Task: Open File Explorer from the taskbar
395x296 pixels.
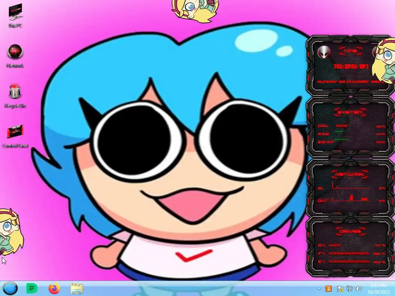Action: click(77, 289)
